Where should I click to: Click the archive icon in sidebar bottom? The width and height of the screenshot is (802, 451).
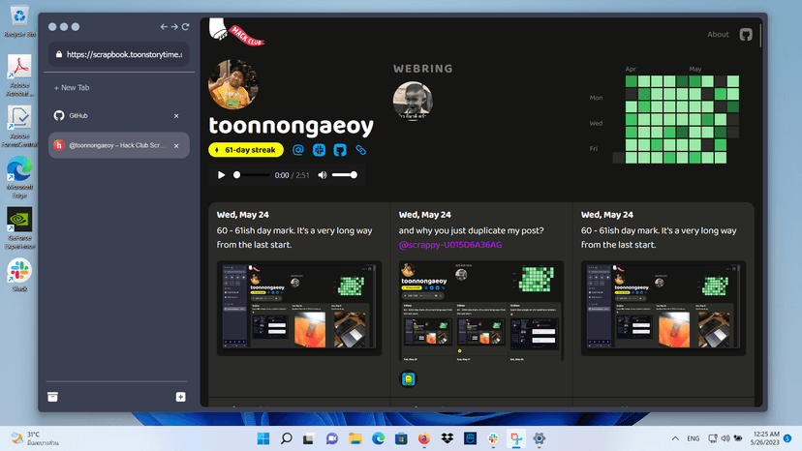point(52,397)
